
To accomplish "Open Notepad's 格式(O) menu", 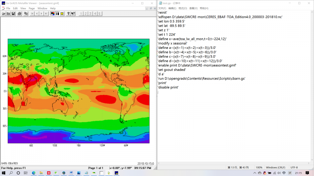I will tap(183, 8).
